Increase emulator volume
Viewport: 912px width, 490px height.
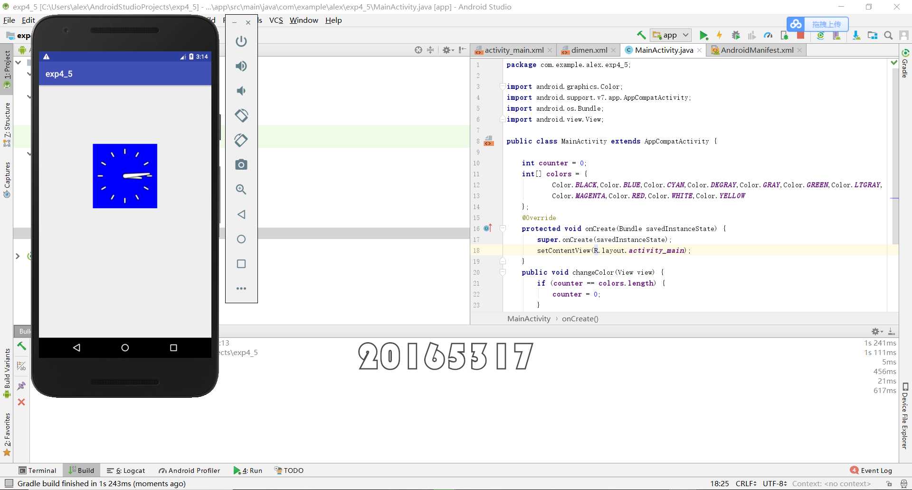[x=241, y=66]
